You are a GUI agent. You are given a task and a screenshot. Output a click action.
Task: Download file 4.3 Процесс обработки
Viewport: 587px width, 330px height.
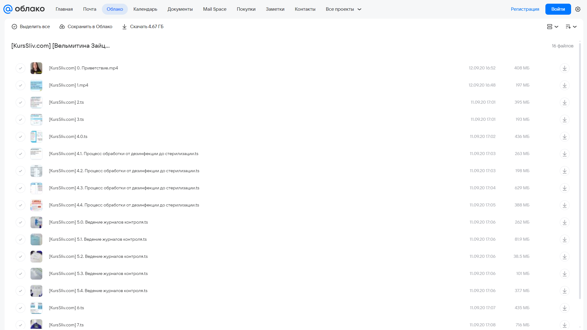coord(564,188)
